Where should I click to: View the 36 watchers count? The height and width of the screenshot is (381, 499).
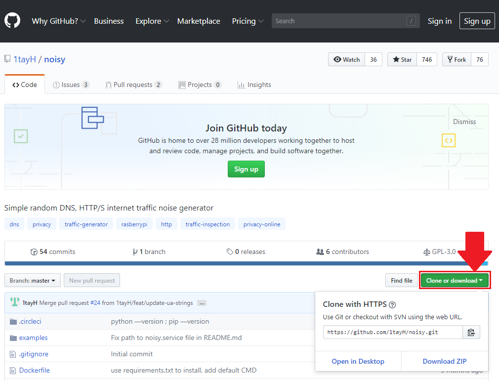[374, 59]
